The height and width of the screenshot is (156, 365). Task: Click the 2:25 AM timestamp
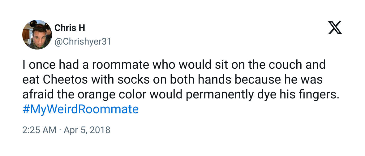coord(39,130)
